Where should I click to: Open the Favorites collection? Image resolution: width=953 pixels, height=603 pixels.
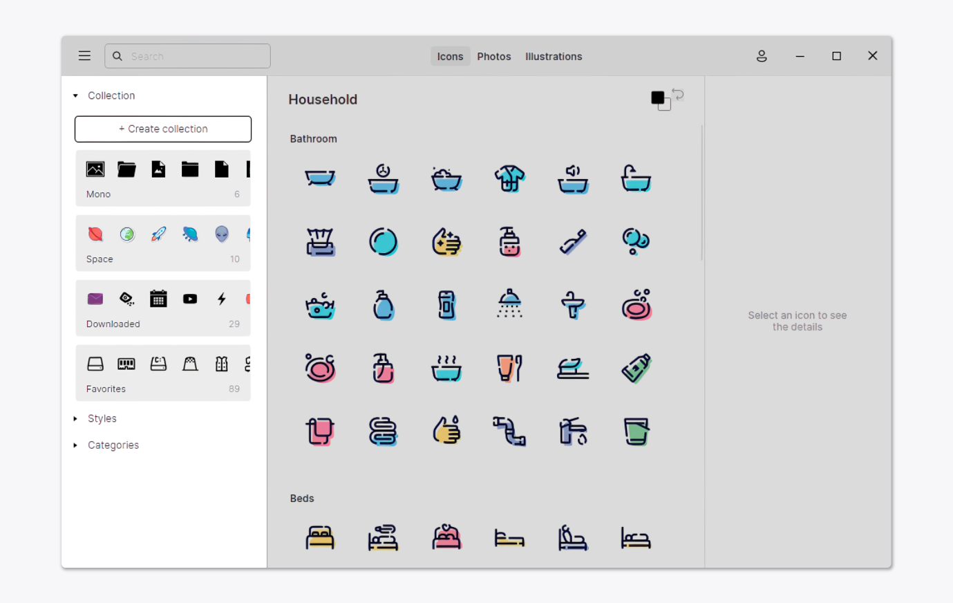163,373
